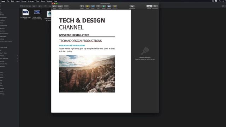Eject the Time Machine volume
226x127 pixels.
[x=17, y=59]
